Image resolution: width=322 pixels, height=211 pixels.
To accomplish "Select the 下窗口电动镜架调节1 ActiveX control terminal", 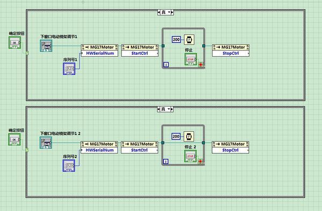I will (46, 46).
